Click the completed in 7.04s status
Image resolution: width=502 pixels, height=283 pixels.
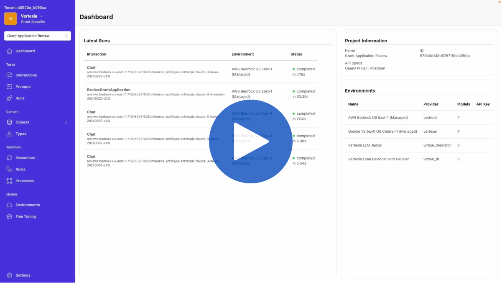point(303,116)
